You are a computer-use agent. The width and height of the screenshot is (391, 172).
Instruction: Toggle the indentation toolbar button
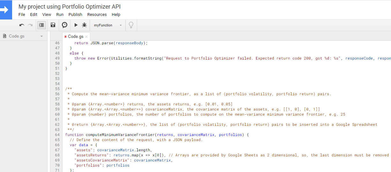click(x=41, y=25)
